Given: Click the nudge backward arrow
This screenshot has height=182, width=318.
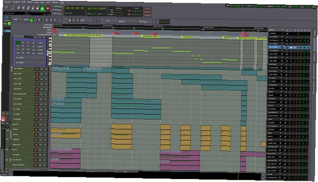Looking at the screenshot, I should [154, 22].
